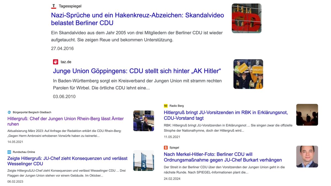Click snippet 'Ein Skandalvideo aus dem Jahr 2005'
This screenshot has height=186, width=331.
click(137, 36)
